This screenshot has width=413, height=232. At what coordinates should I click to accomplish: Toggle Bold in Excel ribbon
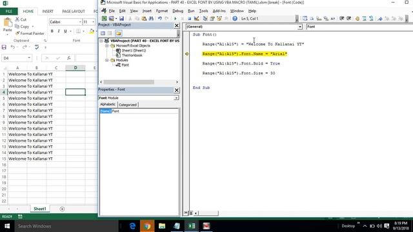coord(52,31)
